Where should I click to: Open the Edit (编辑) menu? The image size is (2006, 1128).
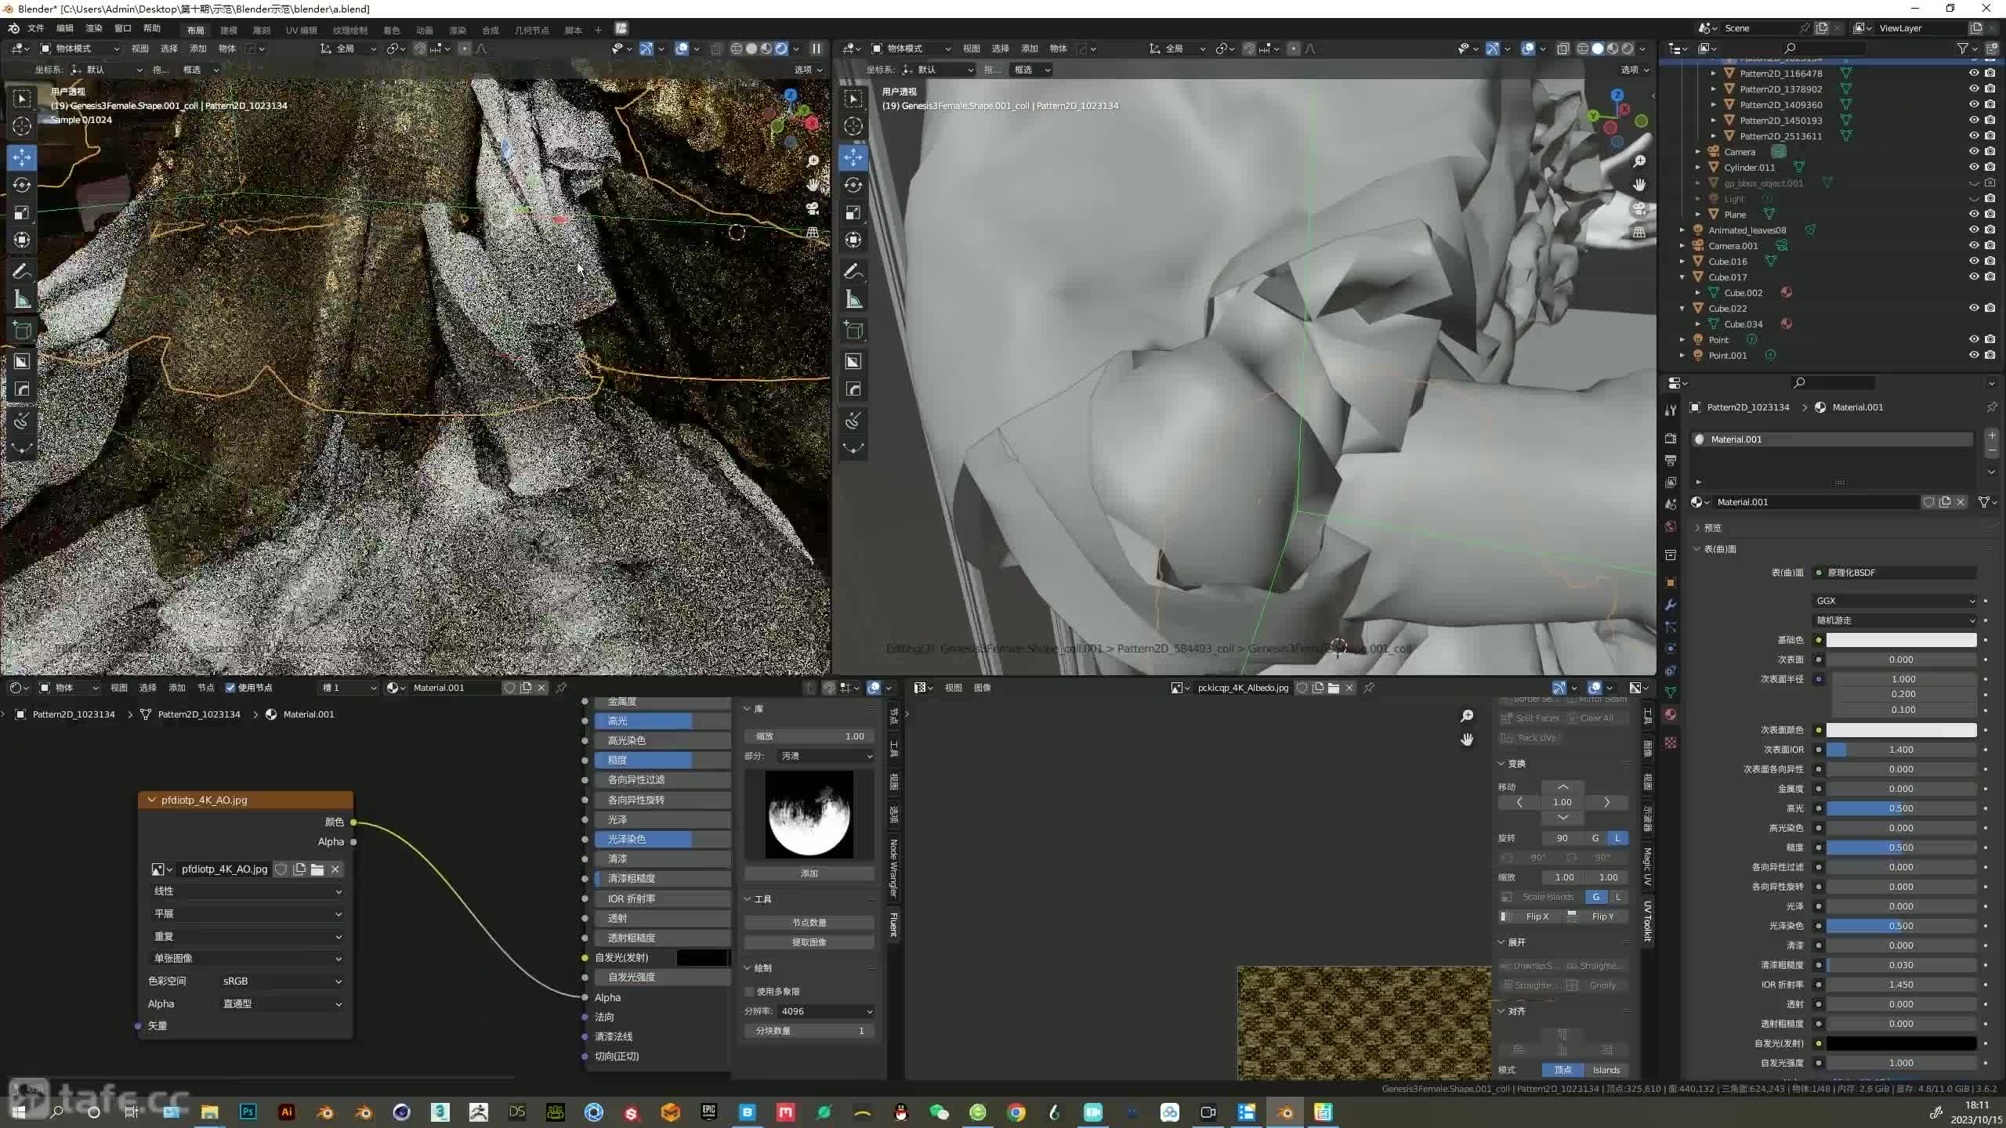pos(65,29)
